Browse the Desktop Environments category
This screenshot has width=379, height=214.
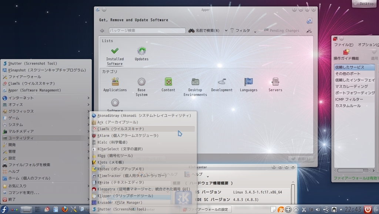(x=195, y=82)
